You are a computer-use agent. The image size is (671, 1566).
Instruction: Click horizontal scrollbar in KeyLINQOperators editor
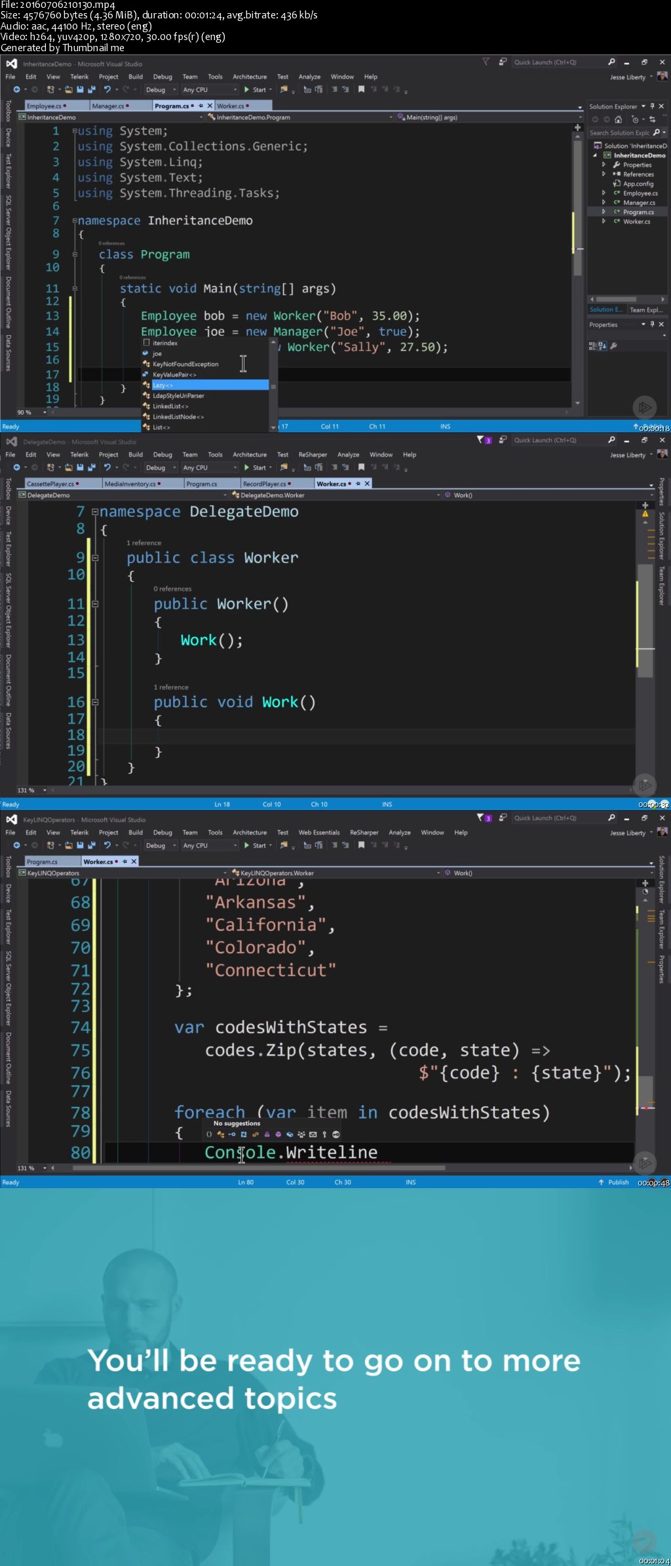[x=259, y=1168]
